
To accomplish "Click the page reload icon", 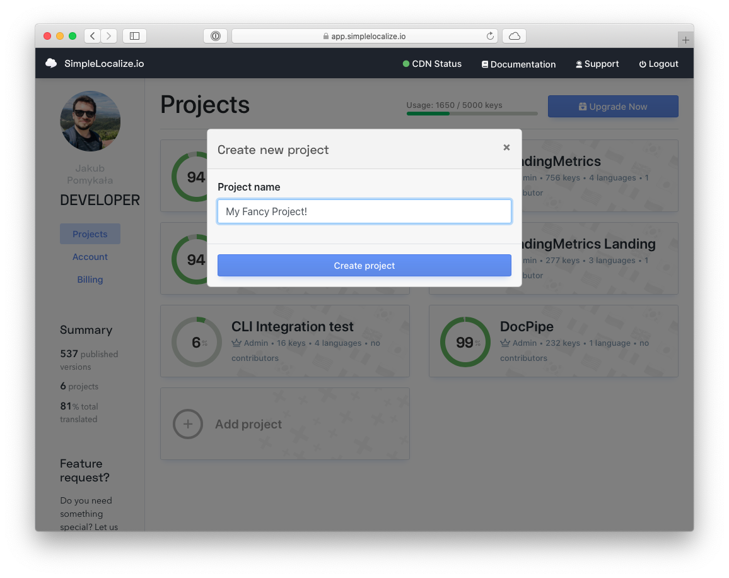I will (x=490, y=36).
